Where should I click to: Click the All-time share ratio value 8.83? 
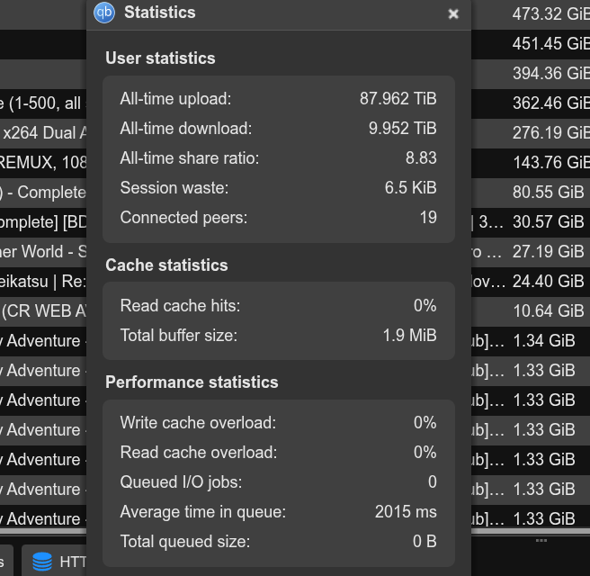pyautogui.click(x=421, y=158)
